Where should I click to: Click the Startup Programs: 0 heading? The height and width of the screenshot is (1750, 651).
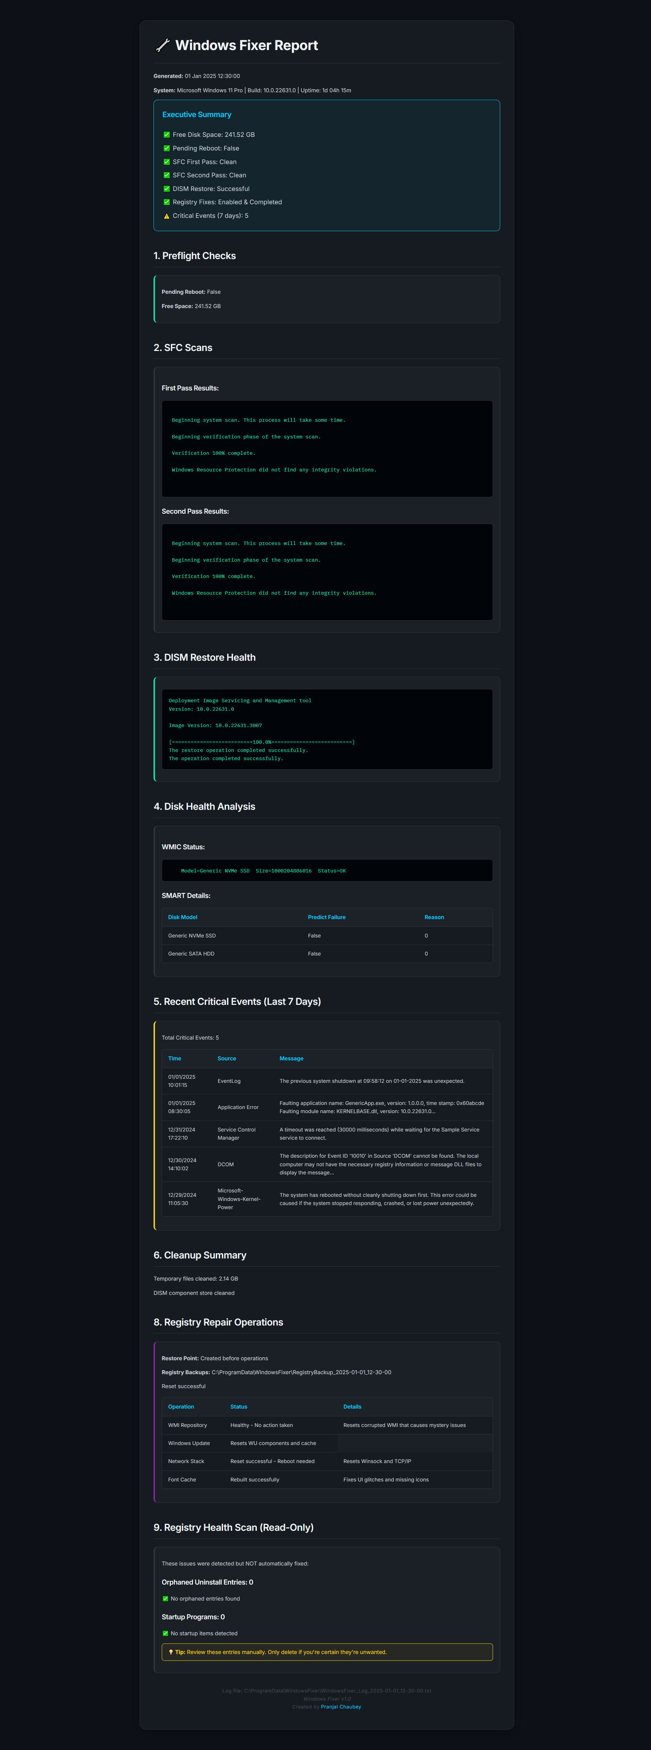(x=193, y=1617)
